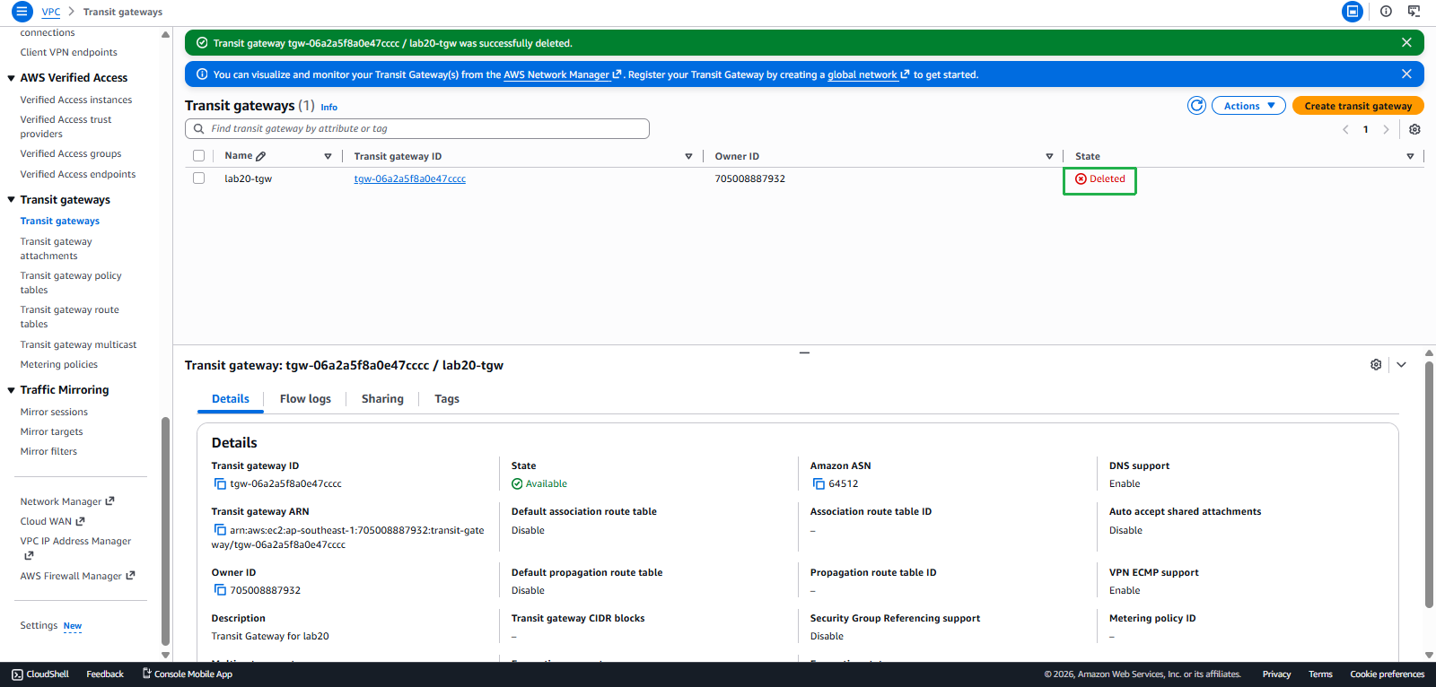Sort by Transit gateway ID column arrow

pos(688,156)
